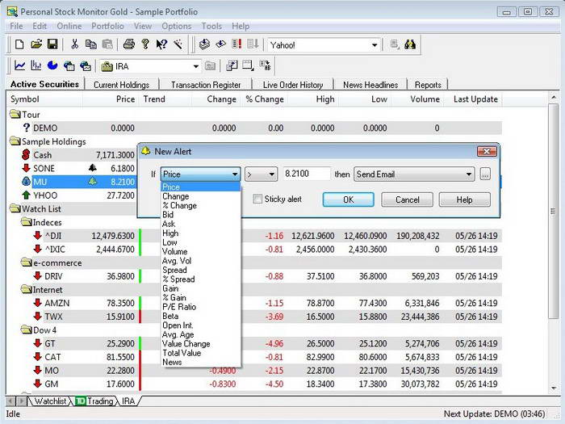Viewport: 565px width, 424px height.
Task: Switch to Transaction Register tab
Action: (206, 85)
